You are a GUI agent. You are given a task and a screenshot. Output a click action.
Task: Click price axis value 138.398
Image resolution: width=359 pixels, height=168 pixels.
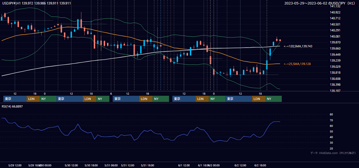tap(335, 85)
